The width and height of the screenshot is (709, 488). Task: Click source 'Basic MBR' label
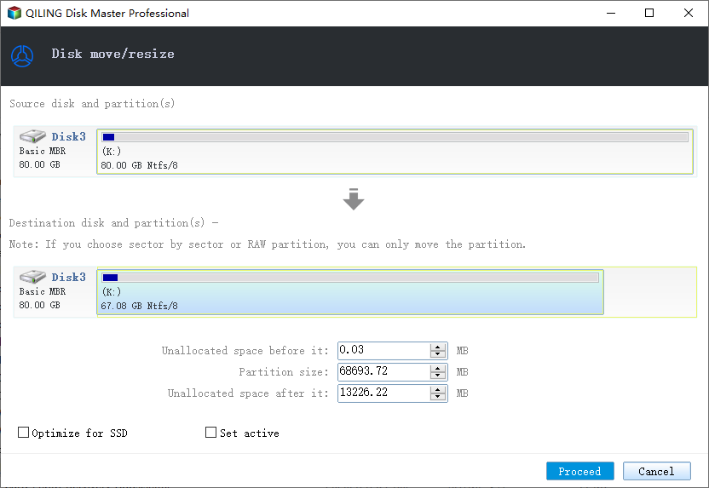coord(43,151)
